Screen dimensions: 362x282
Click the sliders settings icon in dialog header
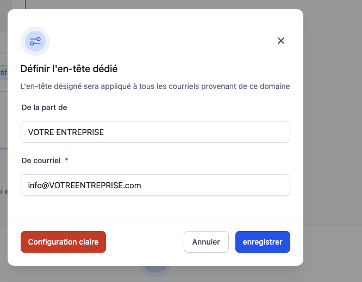pos(35,41)
